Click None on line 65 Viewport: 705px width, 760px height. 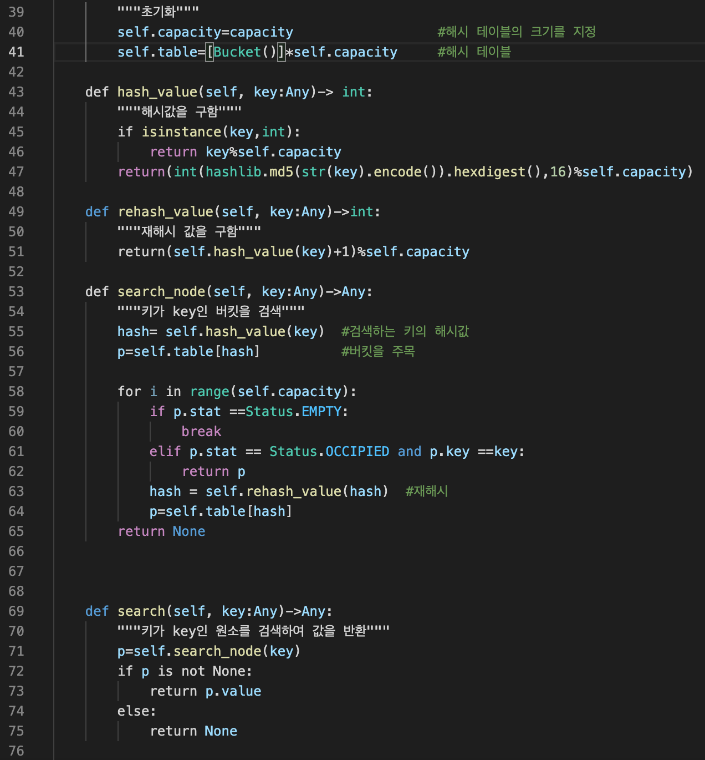189,531
